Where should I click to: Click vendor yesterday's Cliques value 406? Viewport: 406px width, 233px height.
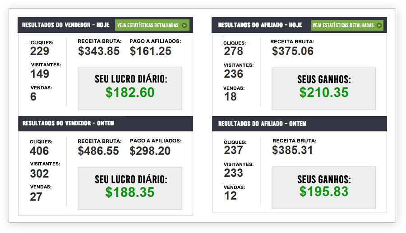pyautogui.click(x=40, y=151)
